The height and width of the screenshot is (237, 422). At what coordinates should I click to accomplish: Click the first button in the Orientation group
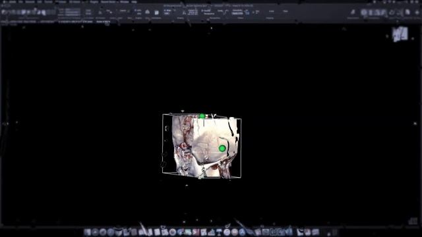tap(364, 13)
